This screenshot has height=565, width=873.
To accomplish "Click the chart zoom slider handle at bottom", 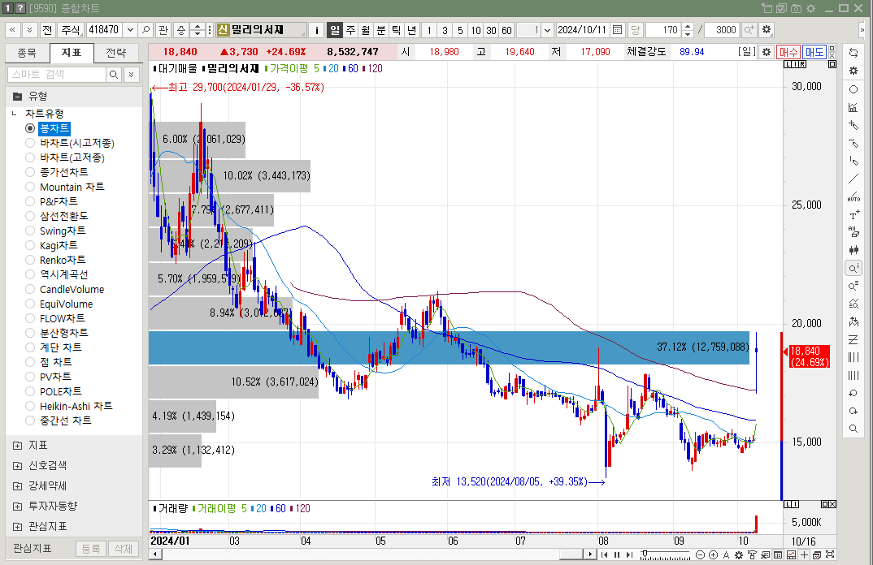I will [645, 554].
